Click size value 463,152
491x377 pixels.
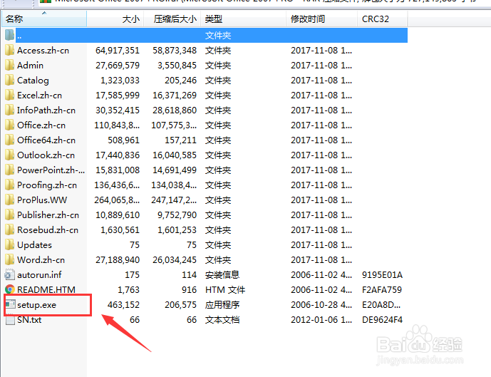pyautogui.click(x=123, y=305)
